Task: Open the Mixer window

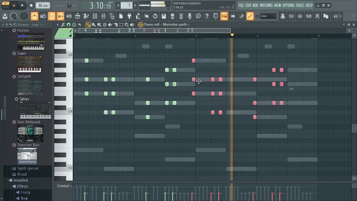Action: click(x=103, y=16)
